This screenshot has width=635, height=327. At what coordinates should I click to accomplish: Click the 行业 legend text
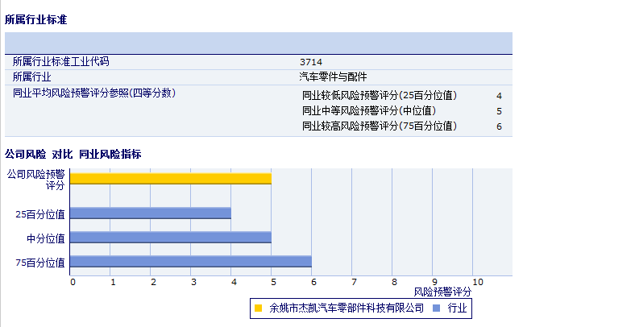click(x=457, y=308)
